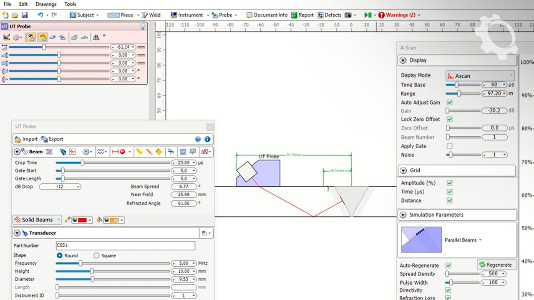Open the Display Mode Ascan dropdown

(480, 76)
